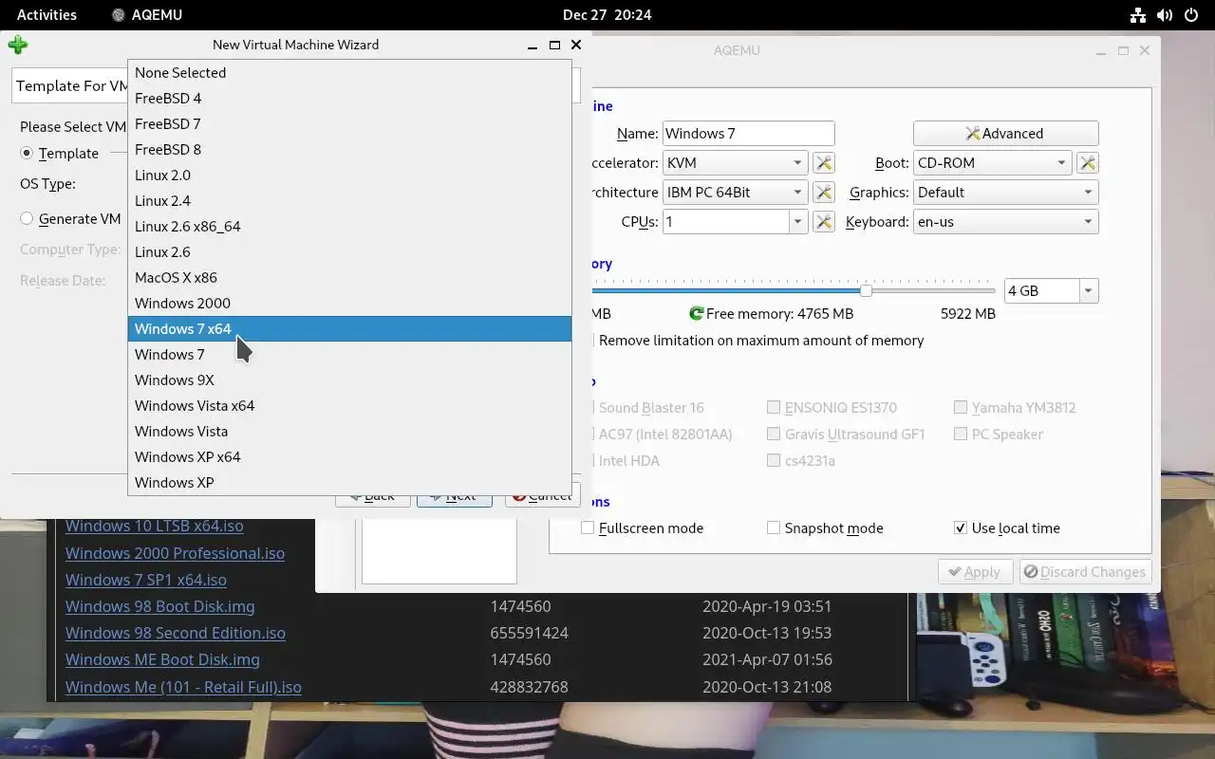Viewport: 1215px width, 759px height.
Task: Toggle Use local time checkbox
Action: (x=961, y=528)
